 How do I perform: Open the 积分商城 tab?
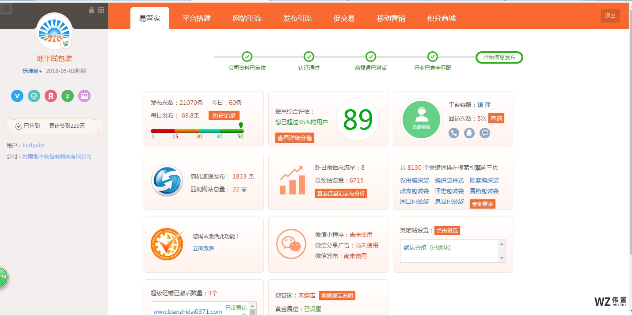click(441, 19)
